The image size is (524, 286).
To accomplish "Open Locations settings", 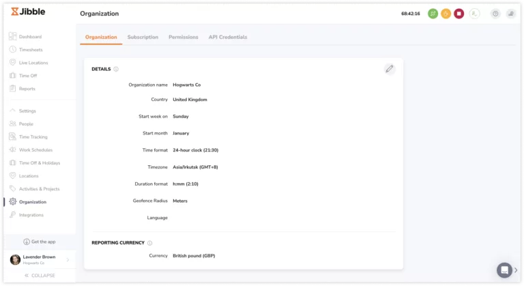I will (29, 176).
